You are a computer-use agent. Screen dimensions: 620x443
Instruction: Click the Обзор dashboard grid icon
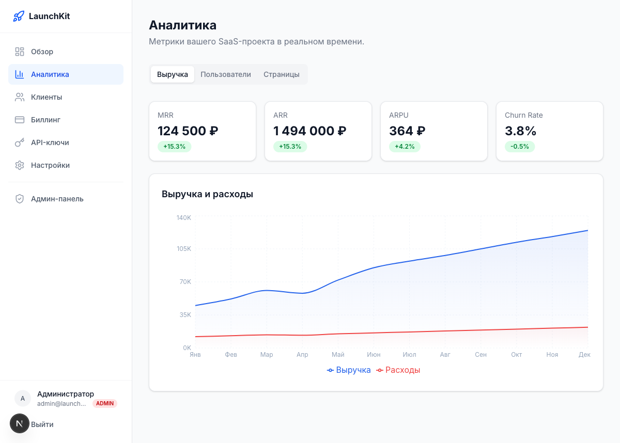[x=20, y=52]
